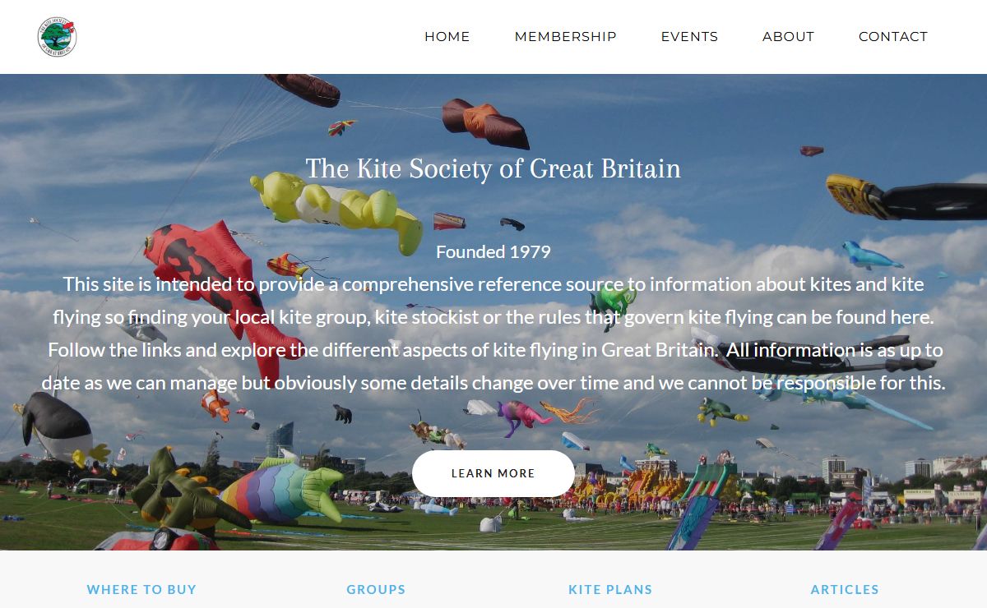Open the Events navigation item

point(689,37)
